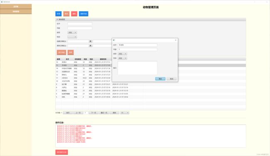Viewport: 270px width, 156px height.
Task: Sort by the Animal type column header
Action: tap(78, 59)
